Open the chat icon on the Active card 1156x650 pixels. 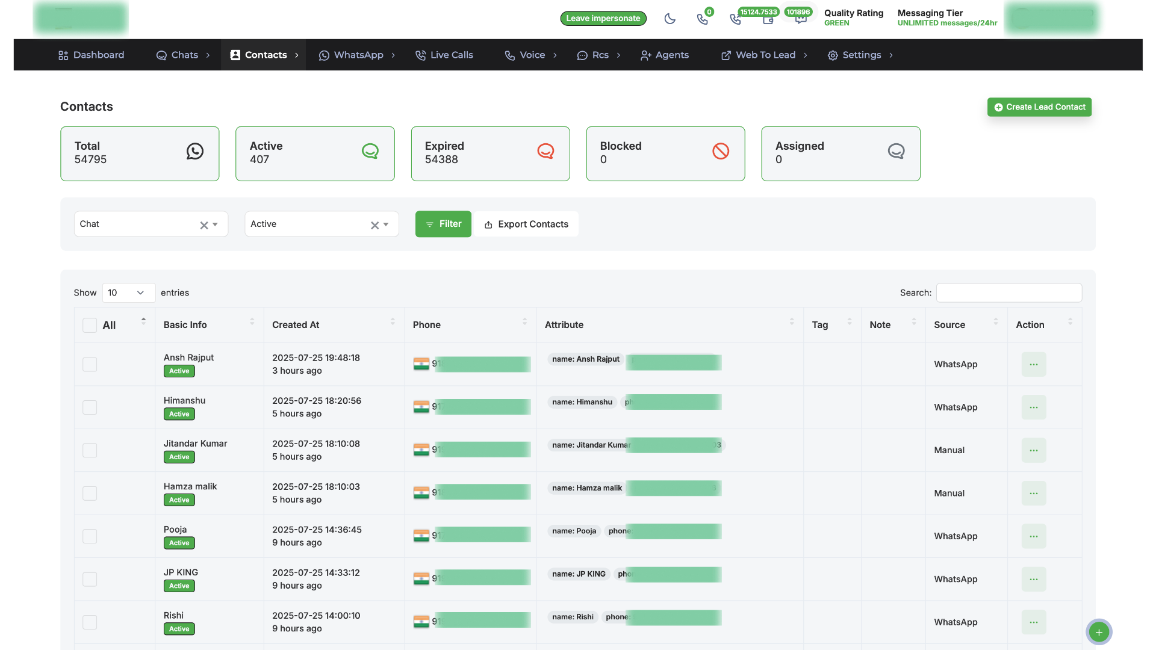tap(370, 151)
